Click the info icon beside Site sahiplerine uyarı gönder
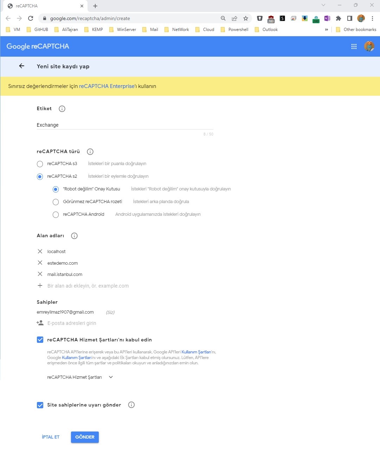 click(131, 405)
